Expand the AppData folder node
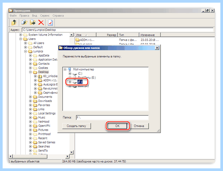 pos(30,55)
